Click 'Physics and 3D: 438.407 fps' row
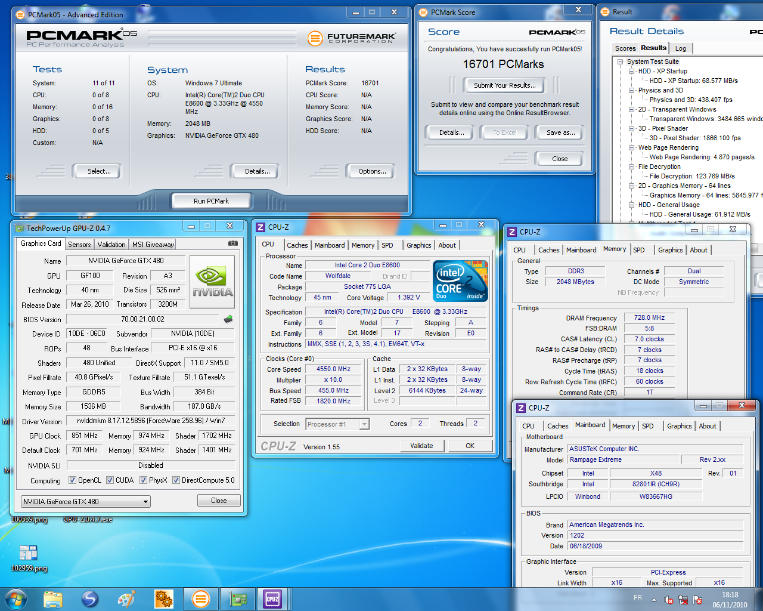763x611 pixels. [x=691, y=100]
